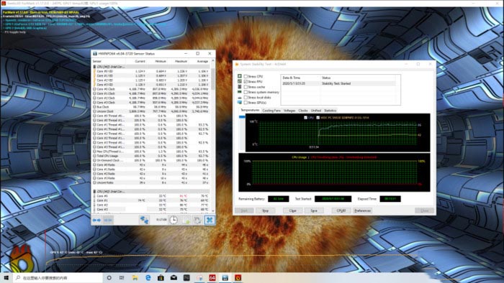Screen dimensions: 504x283
Task: Enable Stress system memory checkbox
Action: [246, 93]
